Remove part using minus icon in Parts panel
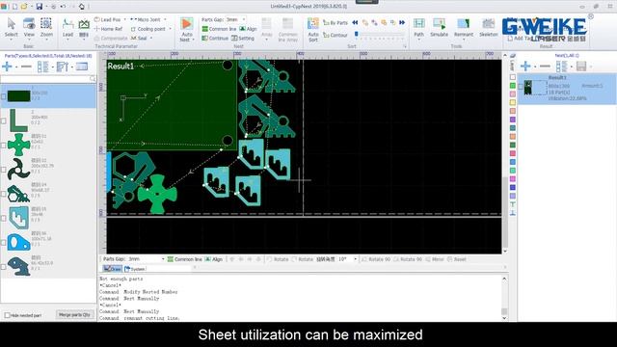This screenshot has height=347, width=617. 26,67
